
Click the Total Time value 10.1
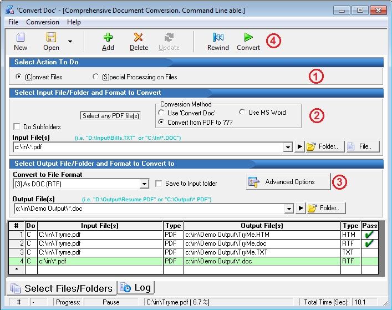click(360, 302)
